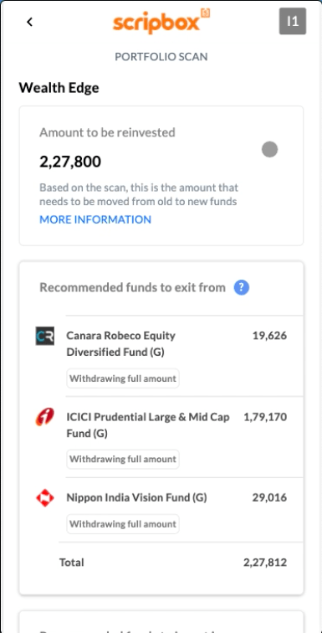This screenshot has height=633, width=322.
Task: Click Withdrawing full amount tag under Nippon India
Action: click(123, 524)
